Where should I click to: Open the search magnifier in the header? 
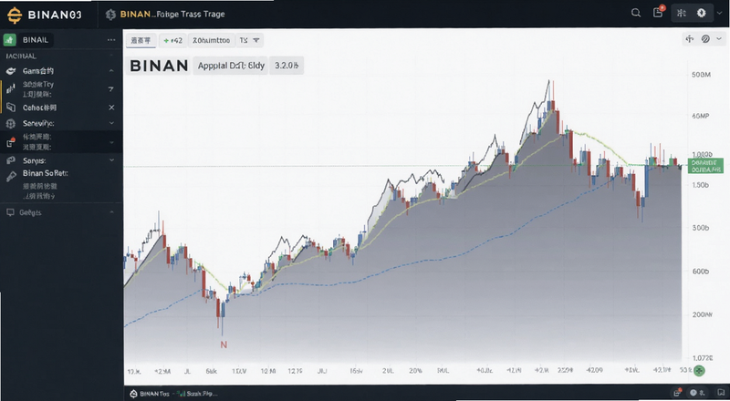coord(635,13)
